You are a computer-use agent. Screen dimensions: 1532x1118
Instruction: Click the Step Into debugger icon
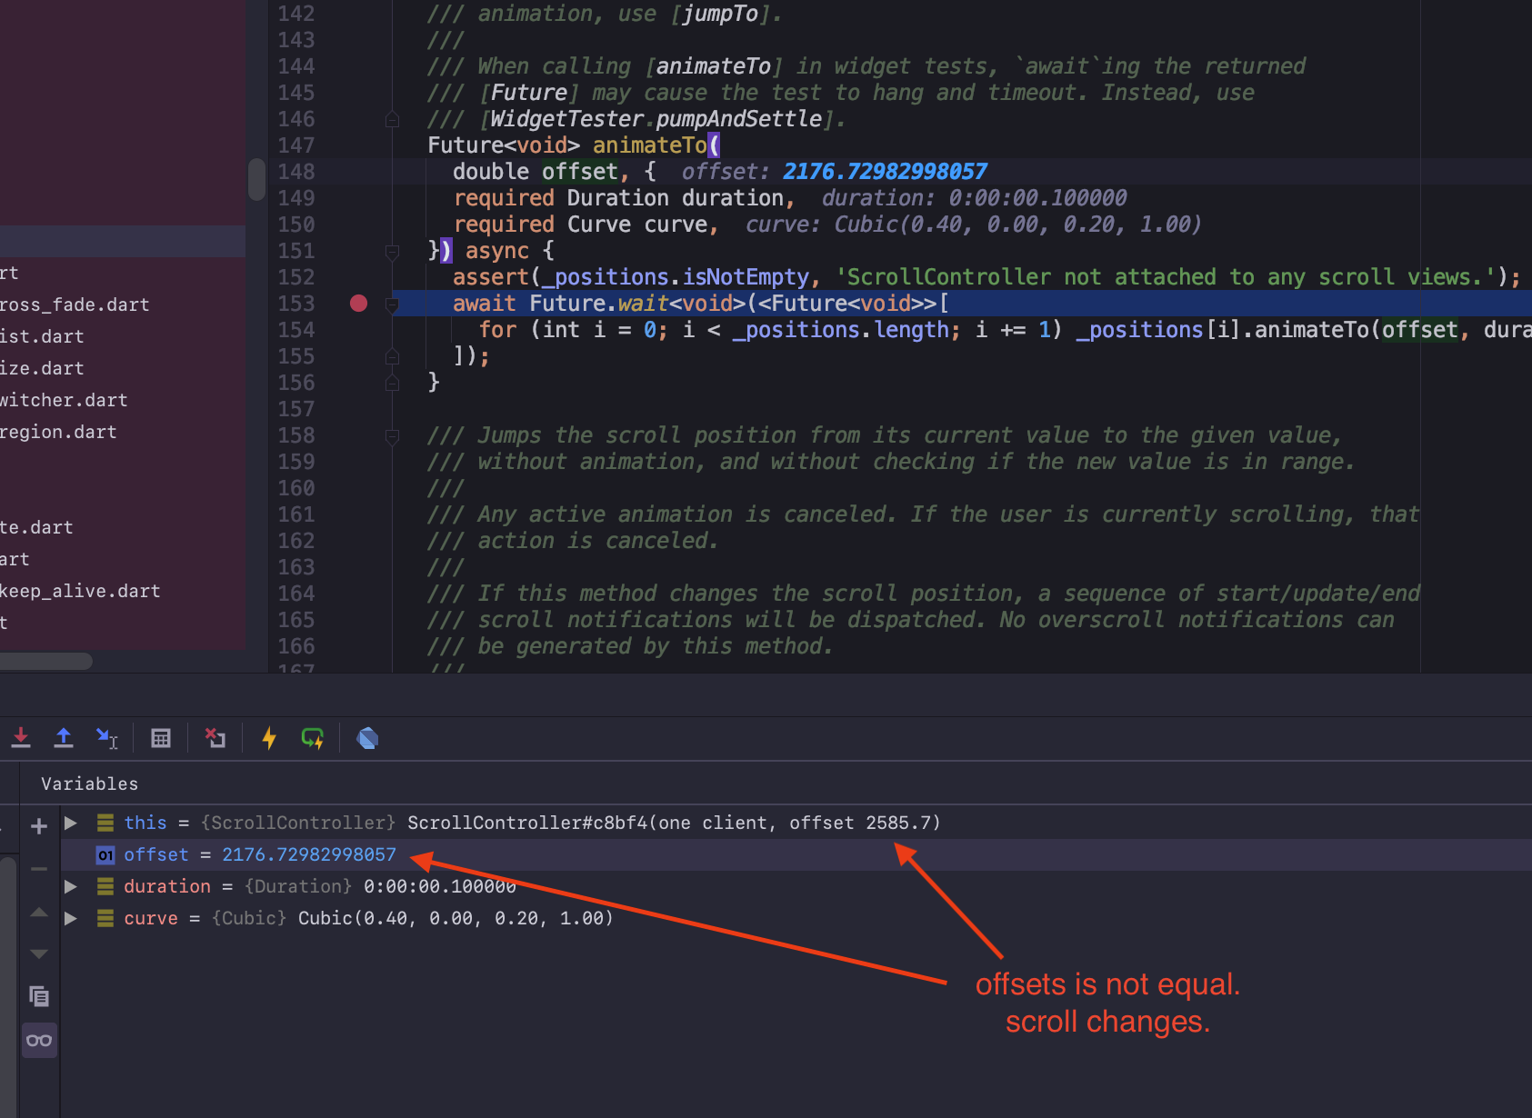(20, 737)
